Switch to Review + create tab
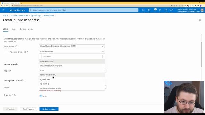 26,29
